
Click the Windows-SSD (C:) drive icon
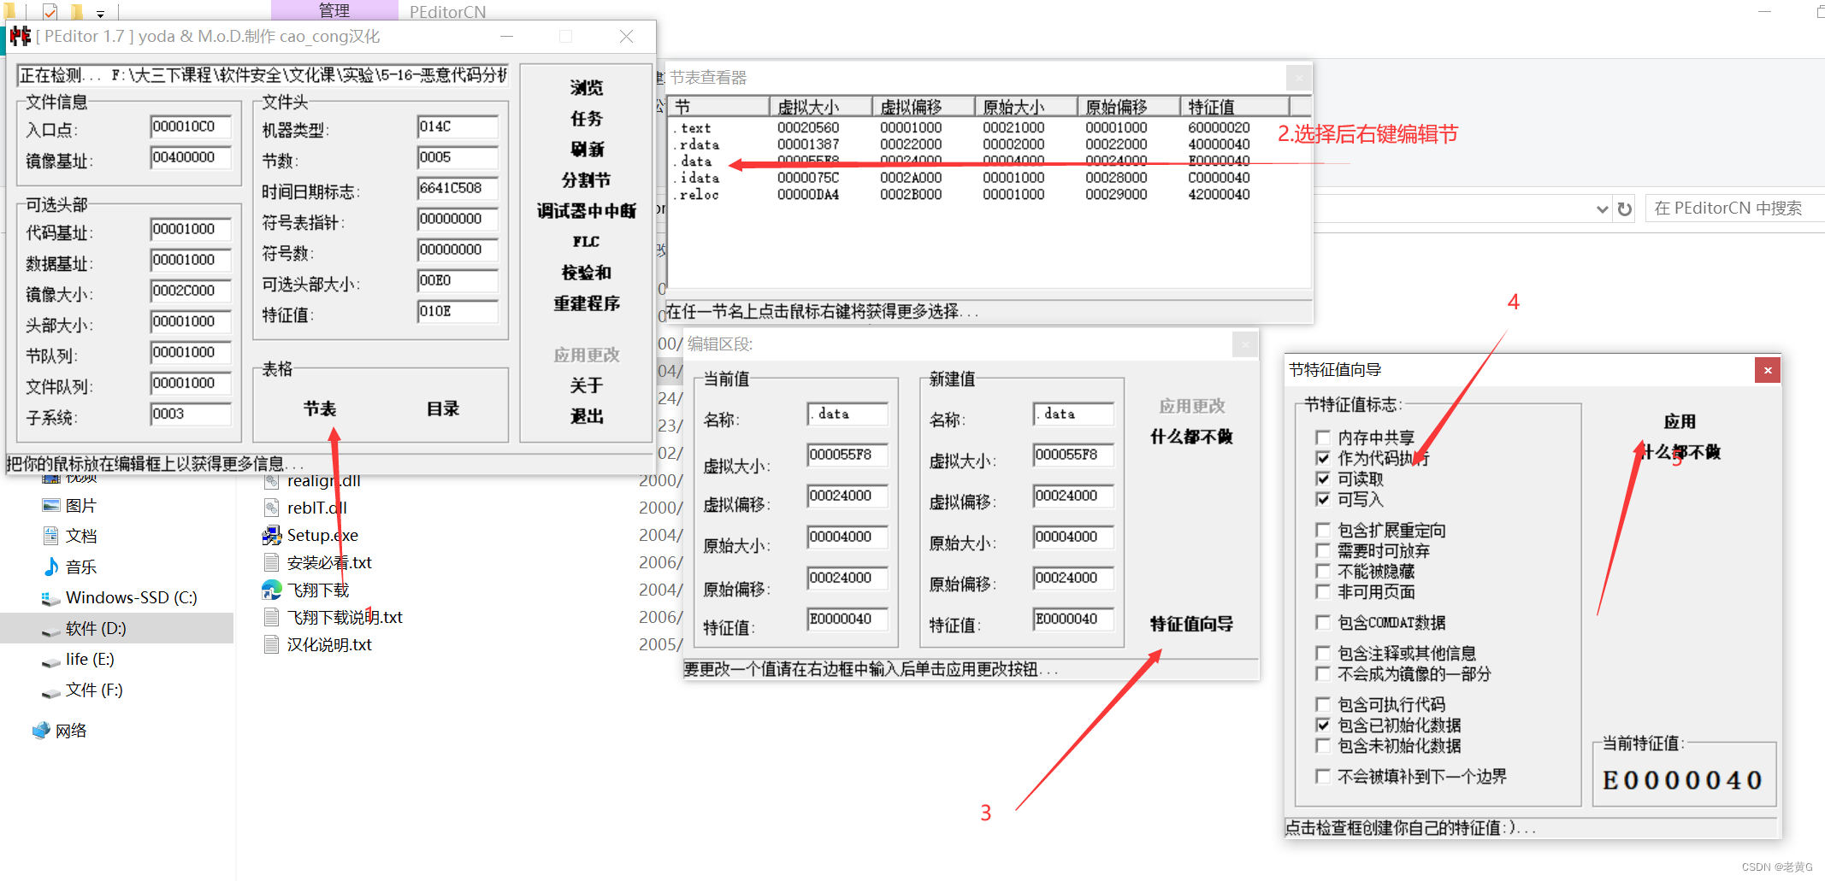[50, 596]
